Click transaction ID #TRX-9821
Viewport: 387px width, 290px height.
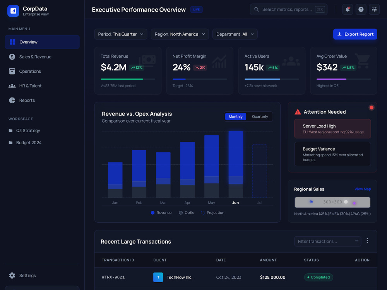coord(113,277)
